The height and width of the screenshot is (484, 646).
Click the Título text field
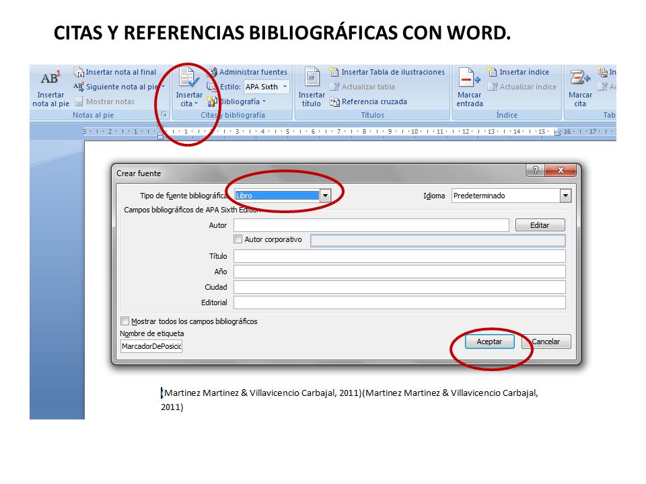pyautogui.click(x=399, y=256)
